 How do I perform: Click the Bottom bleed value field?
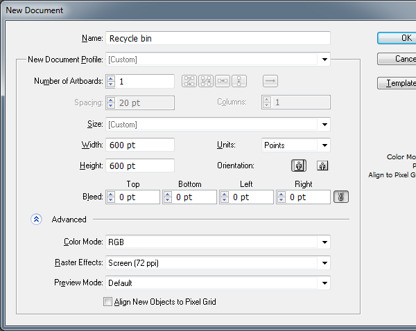pos(194,197)
